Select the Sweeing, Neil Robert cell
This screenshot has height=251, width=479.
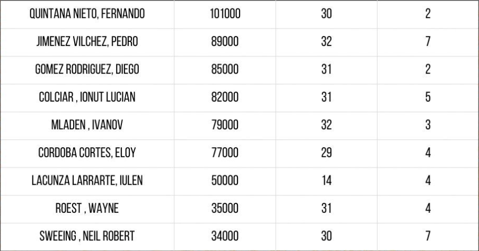87,236
